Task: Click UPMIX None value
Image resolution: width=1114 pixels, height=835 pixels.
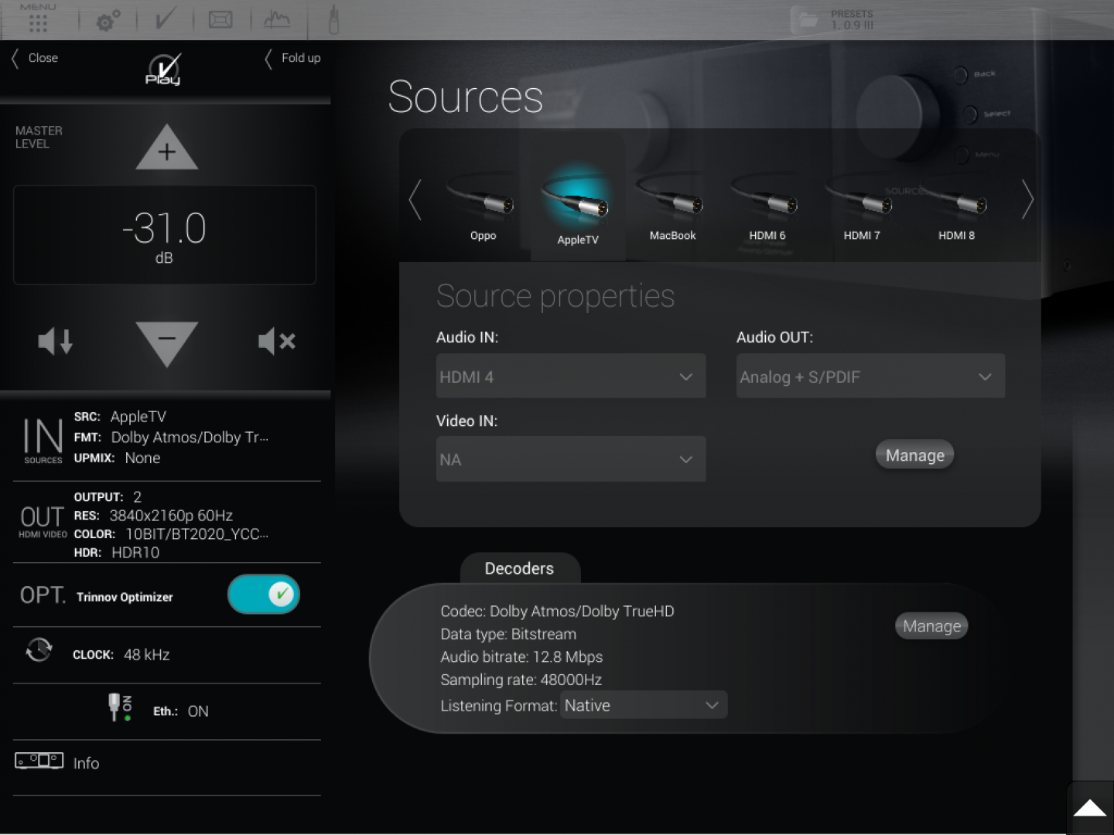Action: click(x=142, y=458)
